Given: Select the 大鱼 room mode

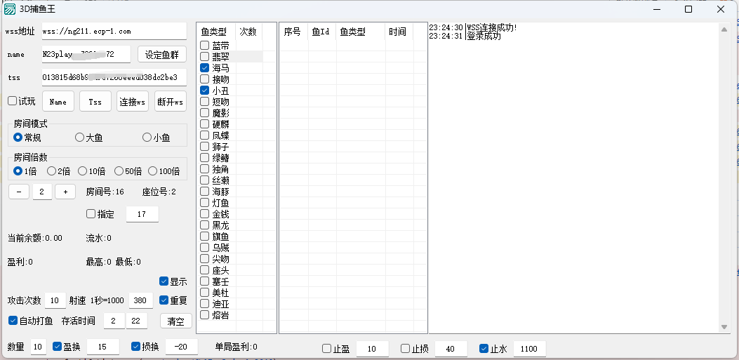Looking at the screenshot, I should click(79, 138).
